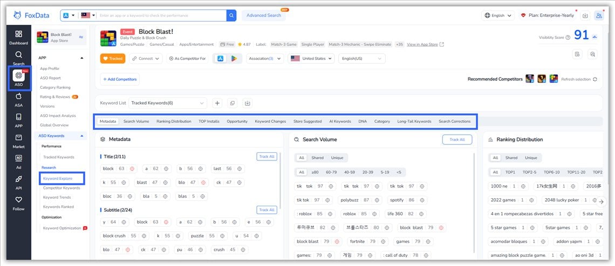
Task: Select Shared filter in Ranking Distribution
Action: pyautogui.click(x=511, y=158)
